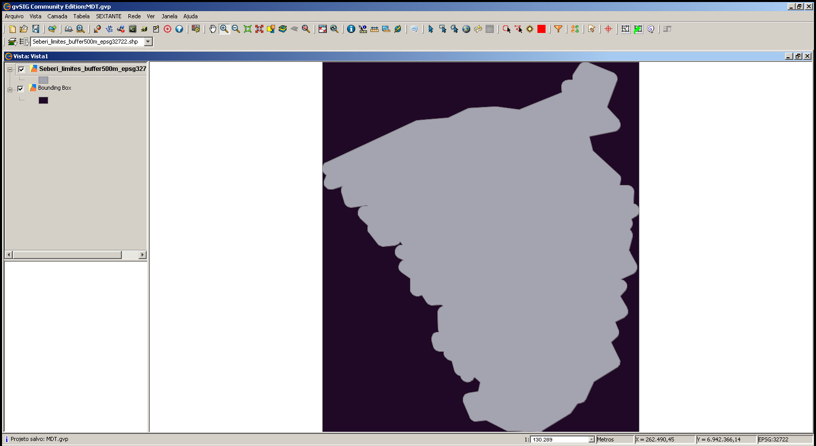Save project with the floppy disk icon

[36, 29]
